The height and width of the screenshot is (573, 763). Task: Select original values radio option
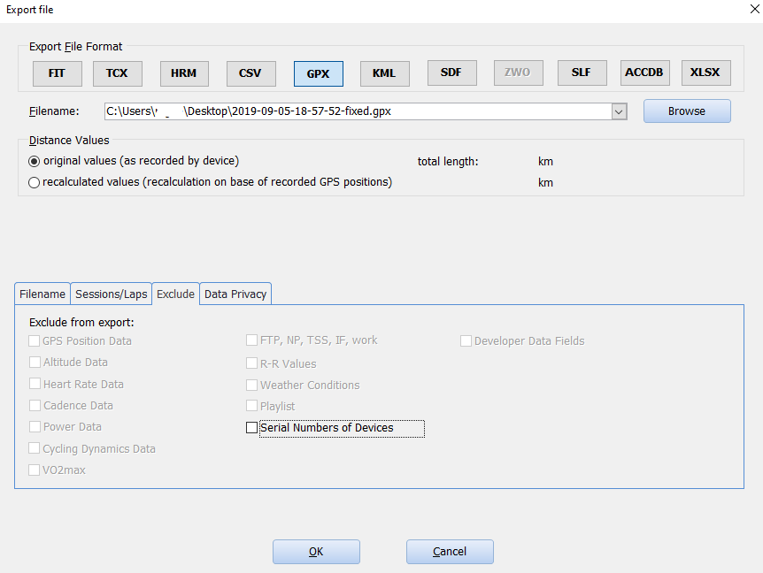34,161
